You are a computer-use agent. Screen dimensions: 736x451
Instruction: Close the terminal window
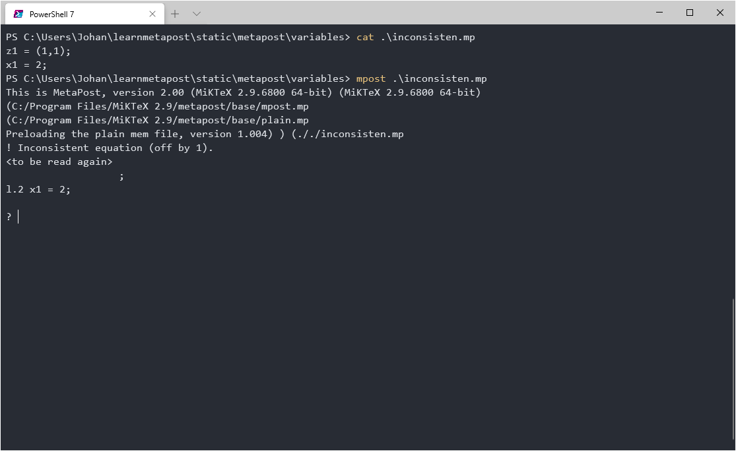(719, 13)
